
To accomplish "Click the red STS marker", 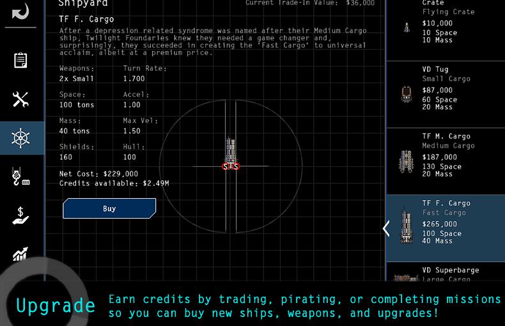I will [x=231, y=167].
